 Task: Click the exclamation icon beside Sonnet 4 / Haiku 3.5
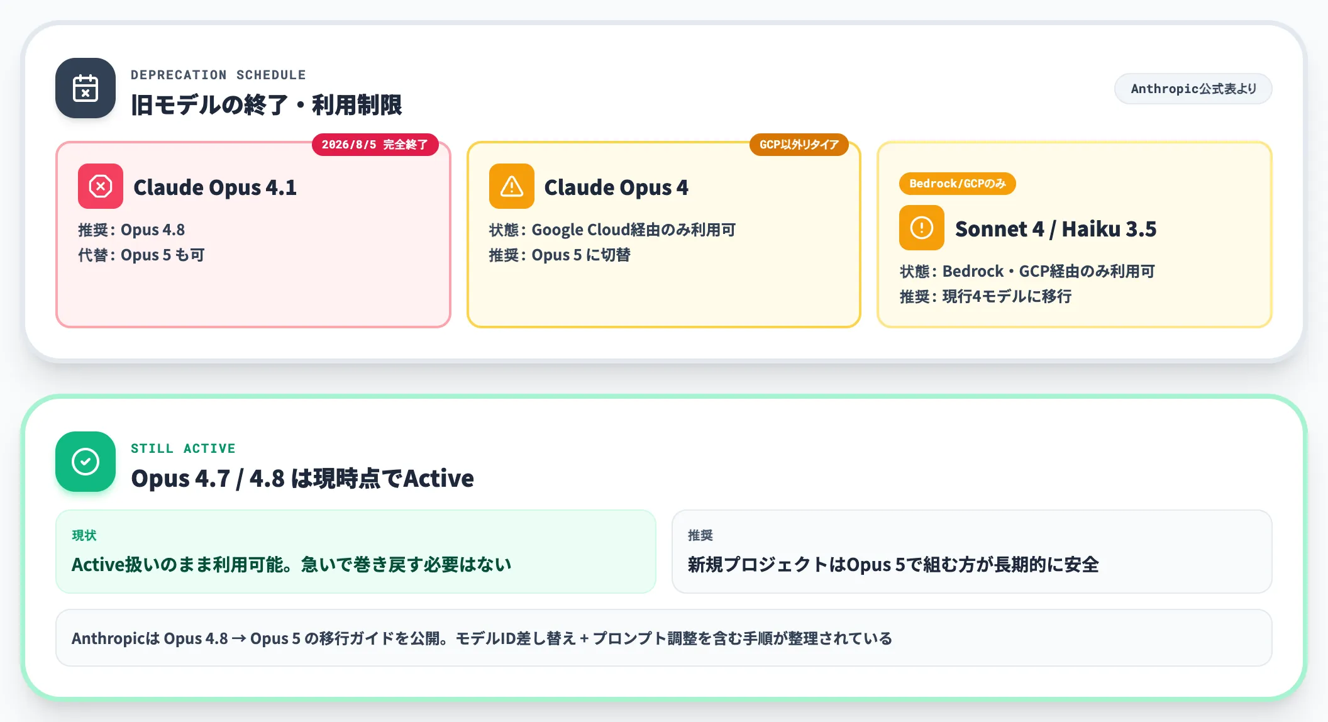point(922,228)
